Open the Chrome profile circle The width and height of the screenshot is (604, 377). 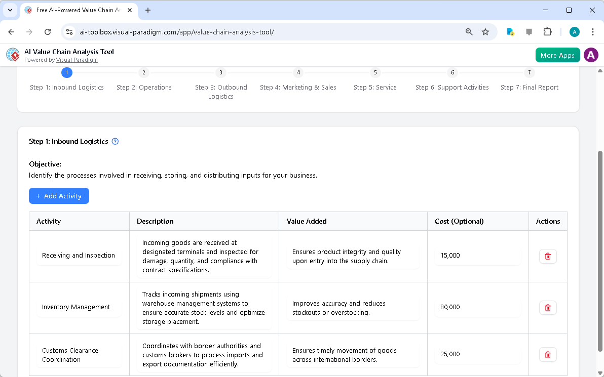click(x=574, y=31)
